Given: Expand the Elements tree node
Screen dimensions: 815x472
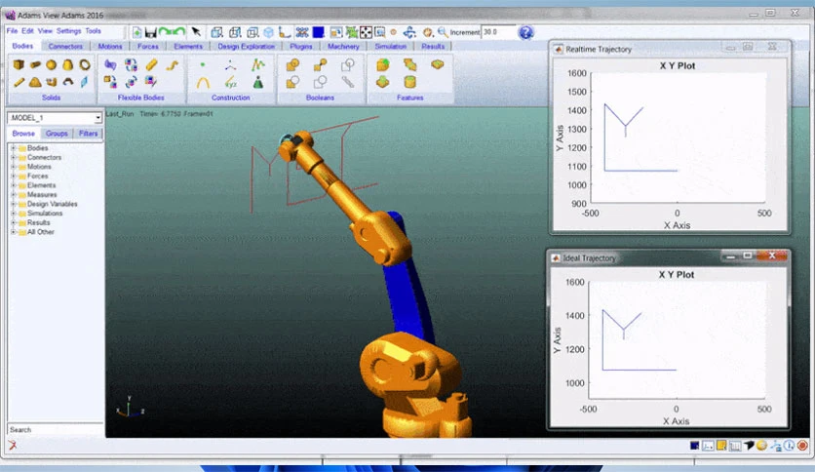Looking at the screenshot, I should click(13, 185).
